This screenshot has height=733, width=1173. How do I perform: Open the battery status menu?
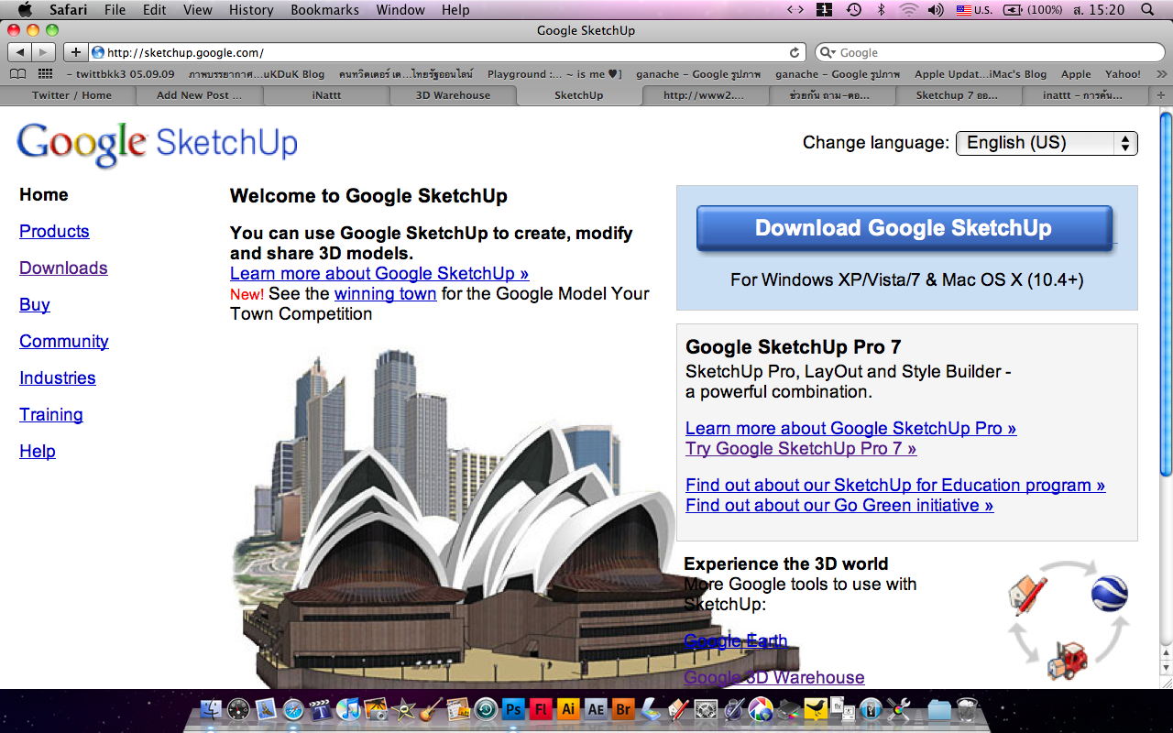pyautogui.click(x=1033, y=10)
